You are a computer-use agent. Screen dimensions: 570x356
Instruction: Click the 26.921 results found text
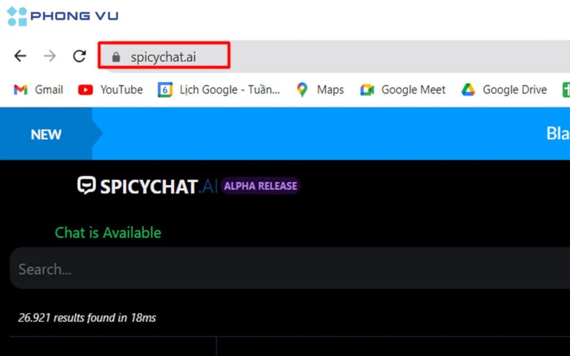tap(85, 318)
